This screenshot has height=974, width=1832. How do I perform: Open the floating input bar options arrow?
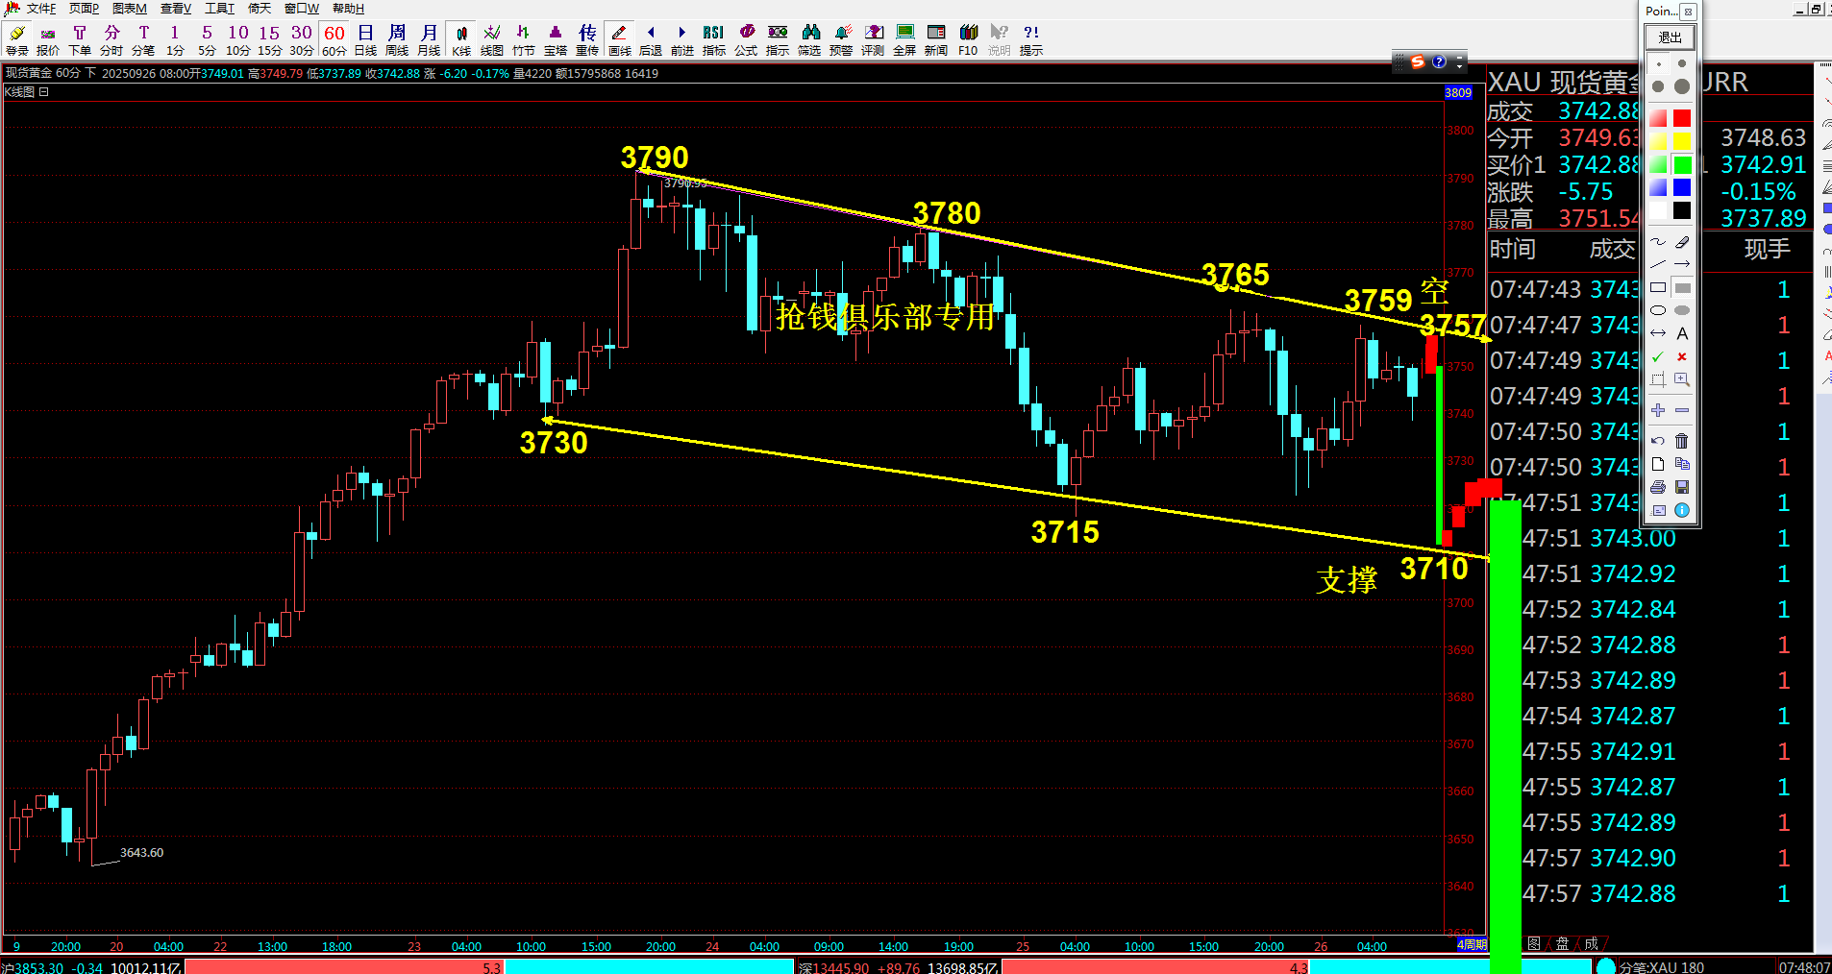point(1460,62)
